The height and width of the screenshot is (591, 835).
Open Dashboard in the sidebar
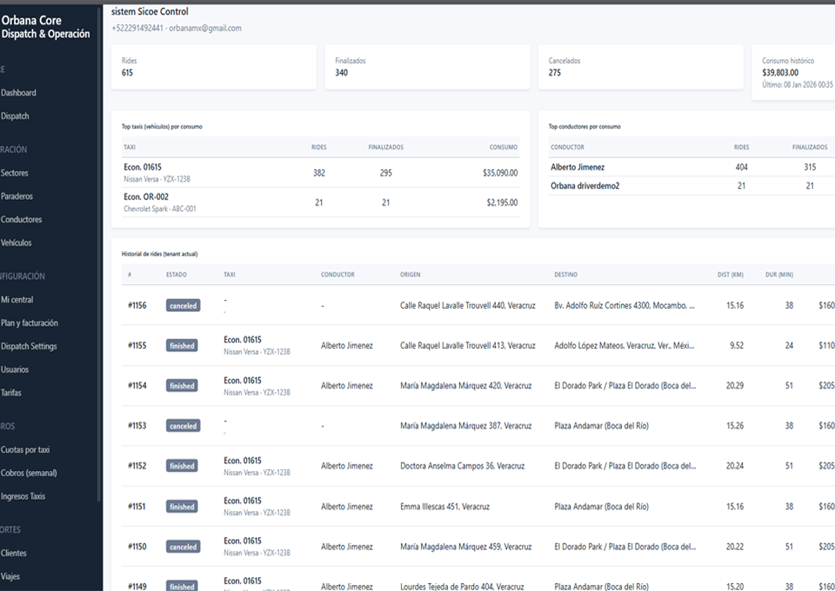coord(19,93)
